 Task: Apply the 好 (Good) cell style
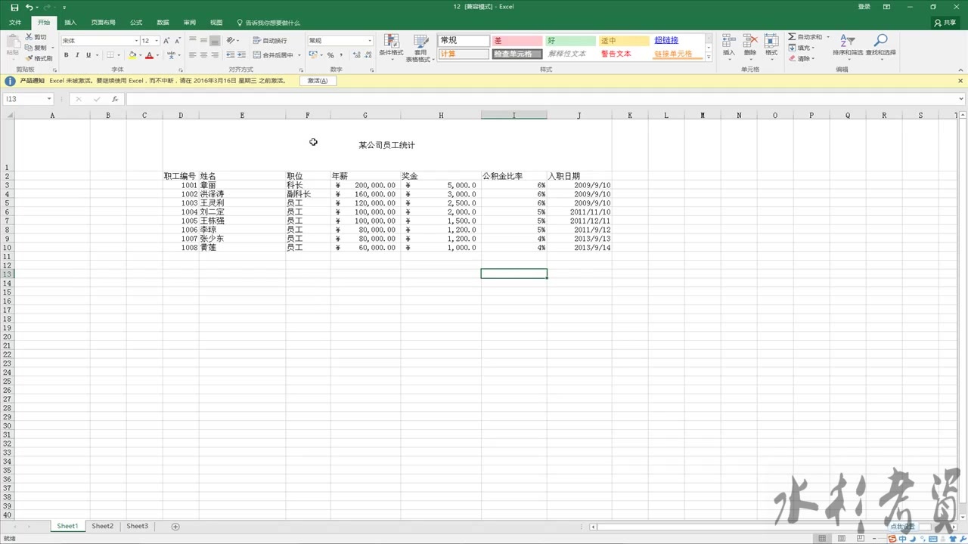click(570, 41)
